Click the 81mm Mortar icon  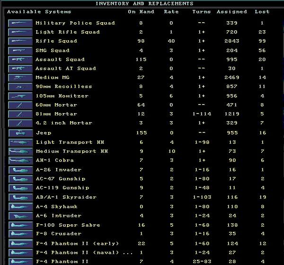click(x=20, y=115)
